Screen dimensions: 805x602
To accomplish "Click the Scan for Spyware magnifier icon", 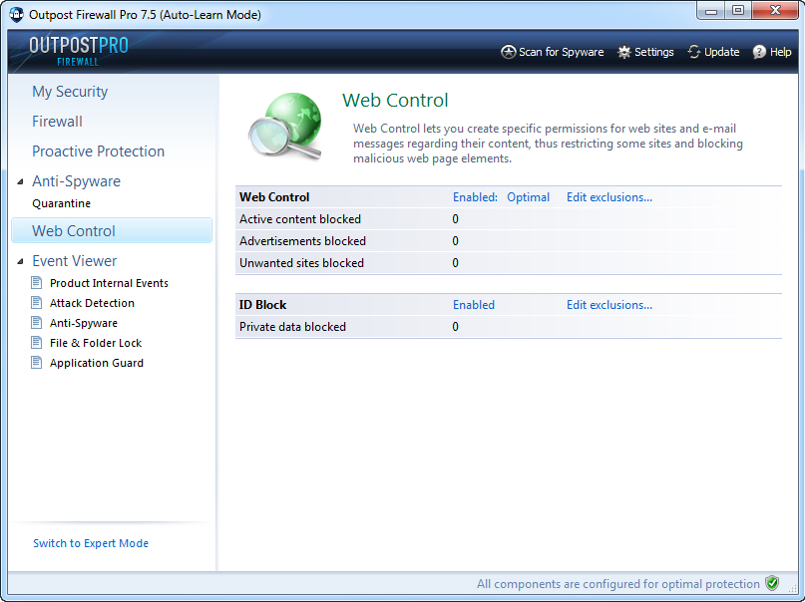I will tap(508, 52).
